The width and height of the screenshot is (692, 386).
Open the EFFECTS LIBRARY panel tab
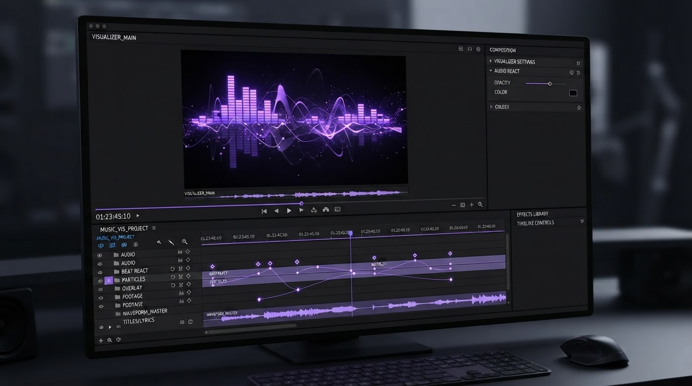pos(533,214)
